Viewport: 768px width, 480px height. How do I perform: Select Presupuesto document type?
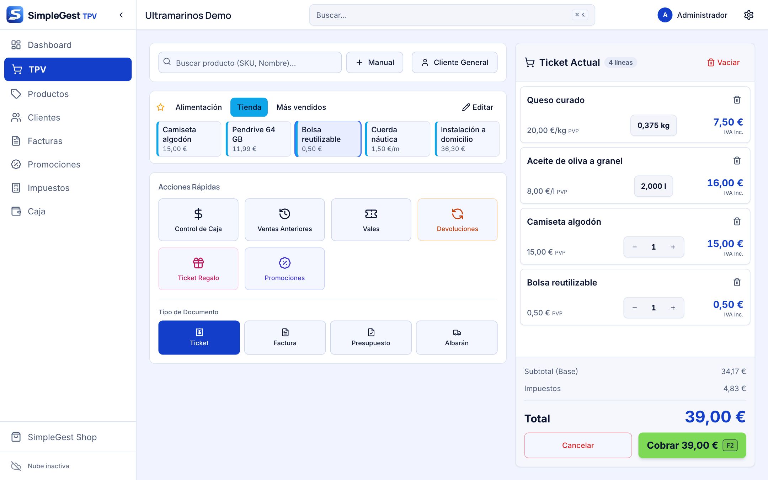point(371,337)
